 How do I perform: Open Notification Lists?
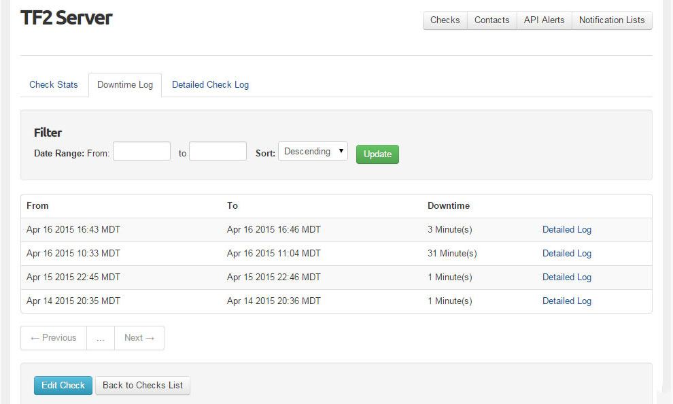point(612,20)
